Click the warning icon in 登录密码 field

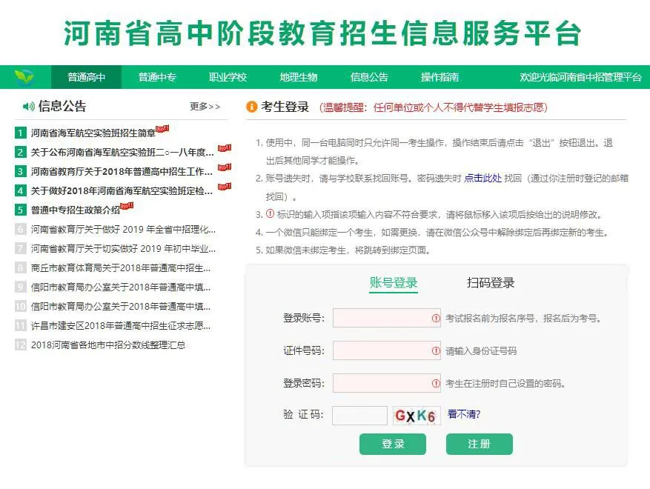point(436,383)
